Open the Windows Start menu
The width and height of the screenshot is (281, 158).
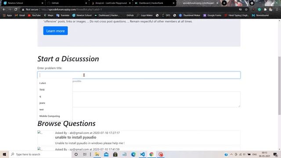[4, 154]
